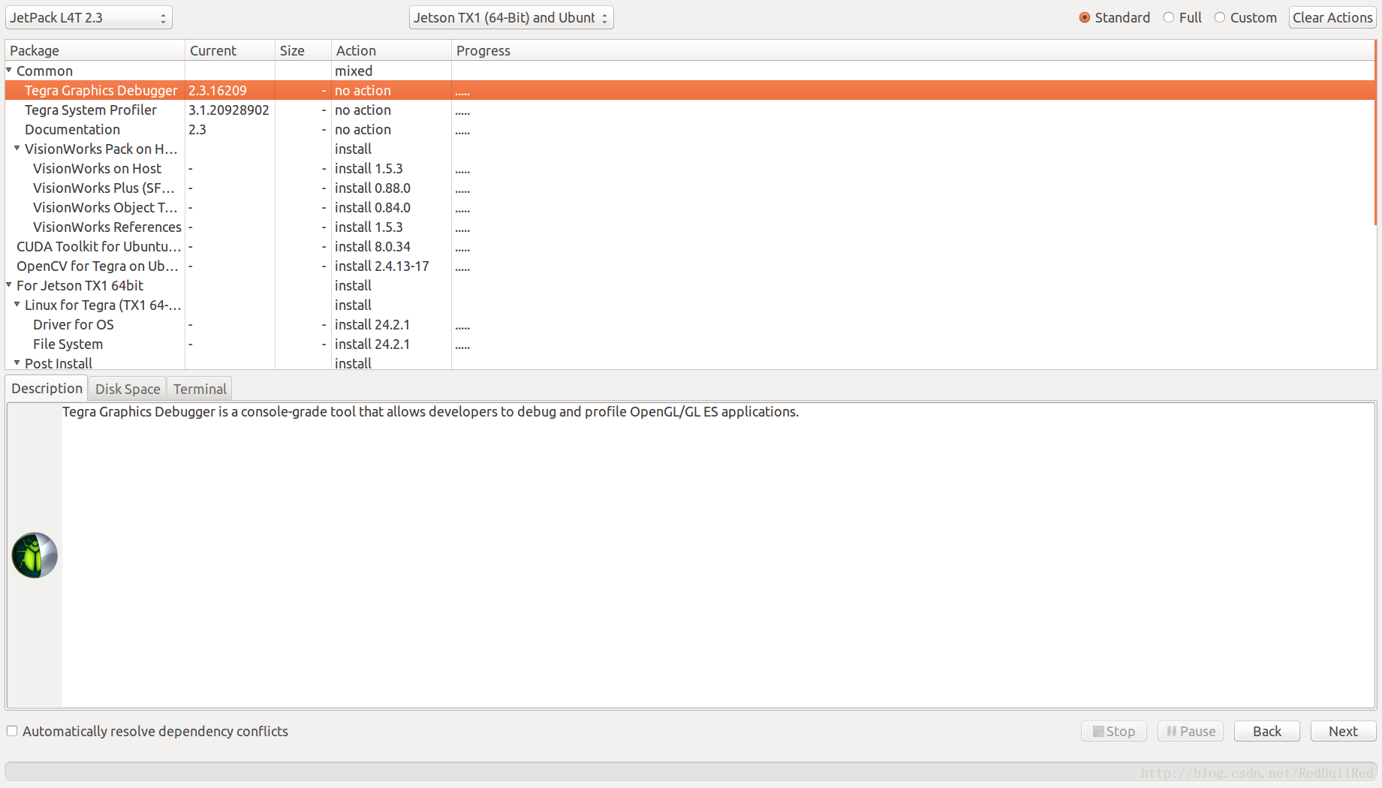Click the Action column header
Image resolution: width=1382 pixels, height=788 pixels.
[391, 50]
